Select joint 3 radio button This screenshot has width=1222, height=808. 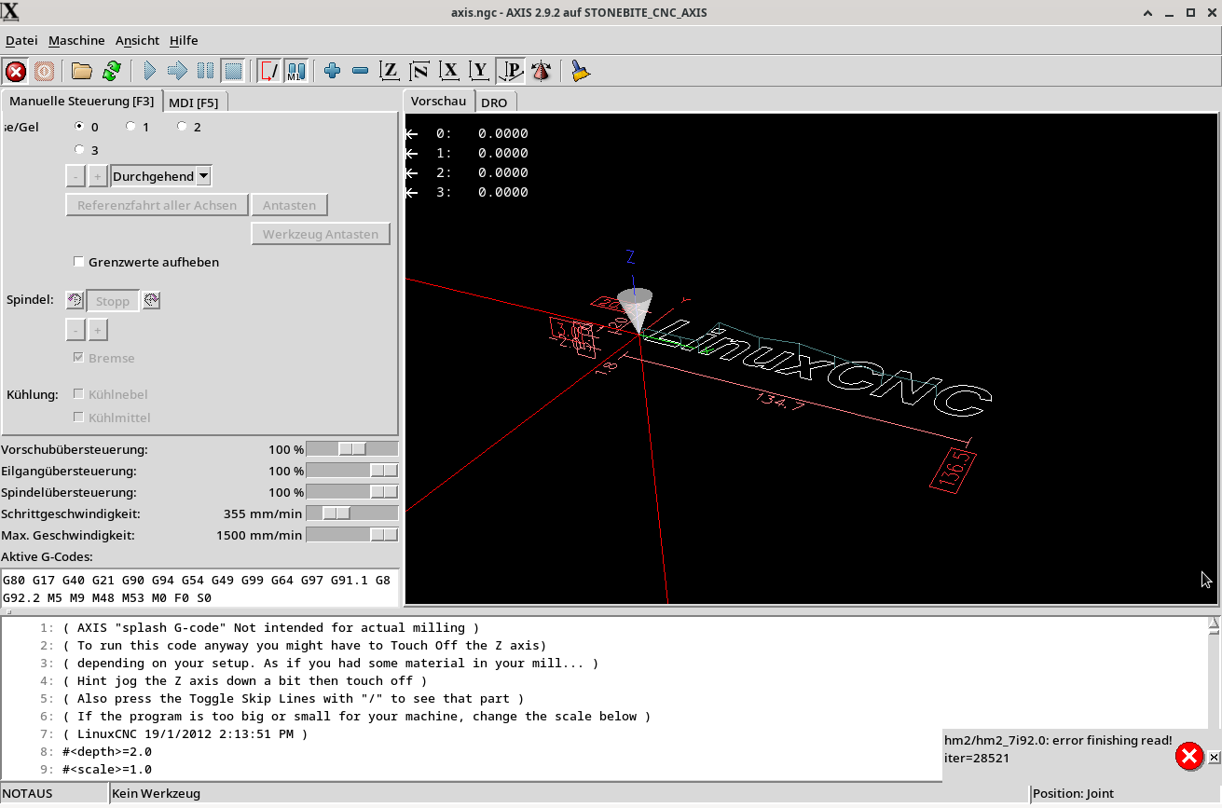(x=78, y=149)
